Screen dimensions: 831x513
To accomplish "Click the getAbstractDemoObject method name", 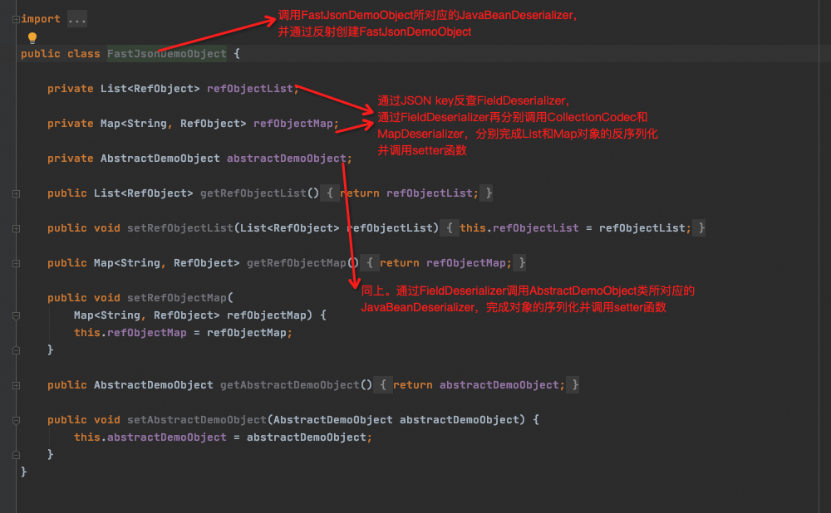I will pos(290,385).
